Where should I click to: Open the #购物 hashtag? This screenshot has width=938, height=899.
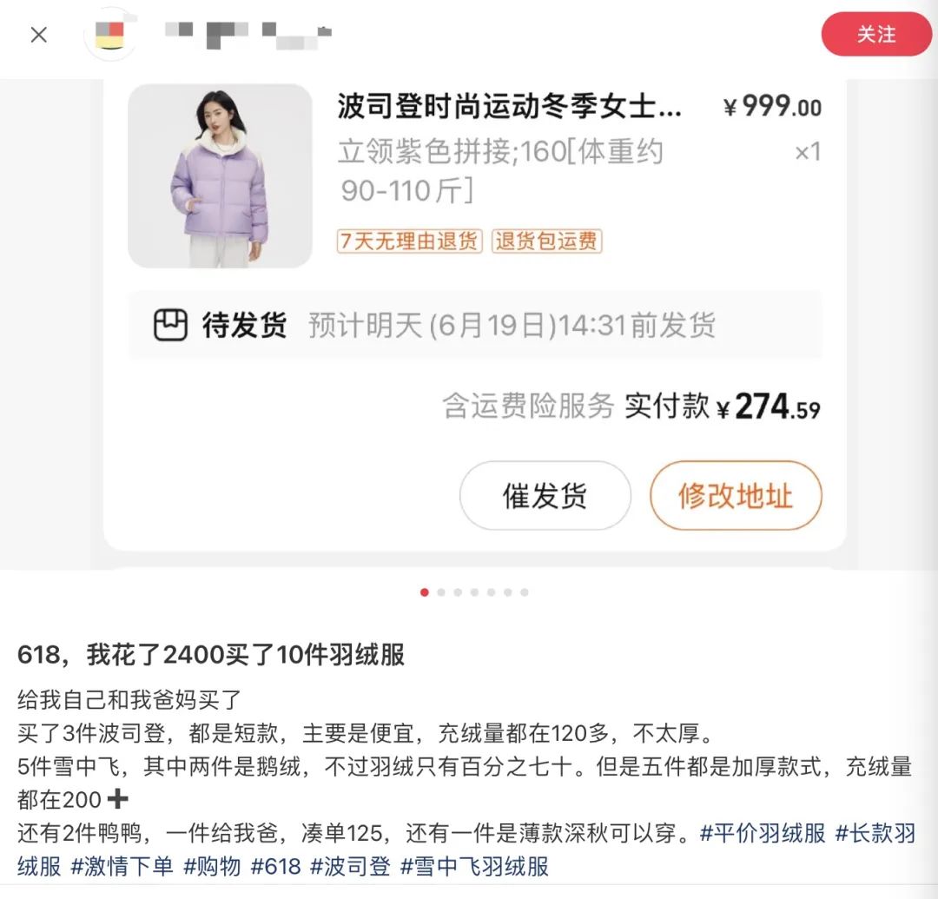(212, 866)
